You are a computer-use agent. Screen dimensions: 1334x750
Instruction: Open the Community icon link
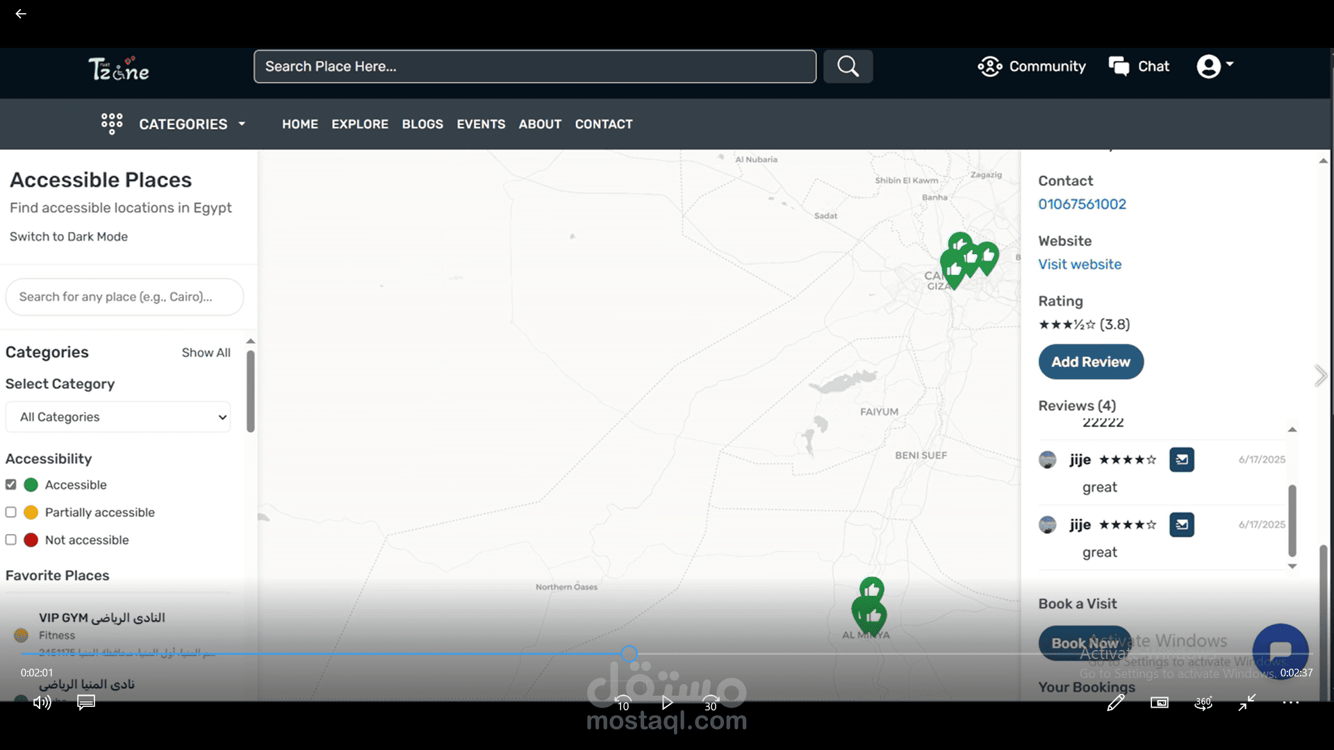click(989, 67)
